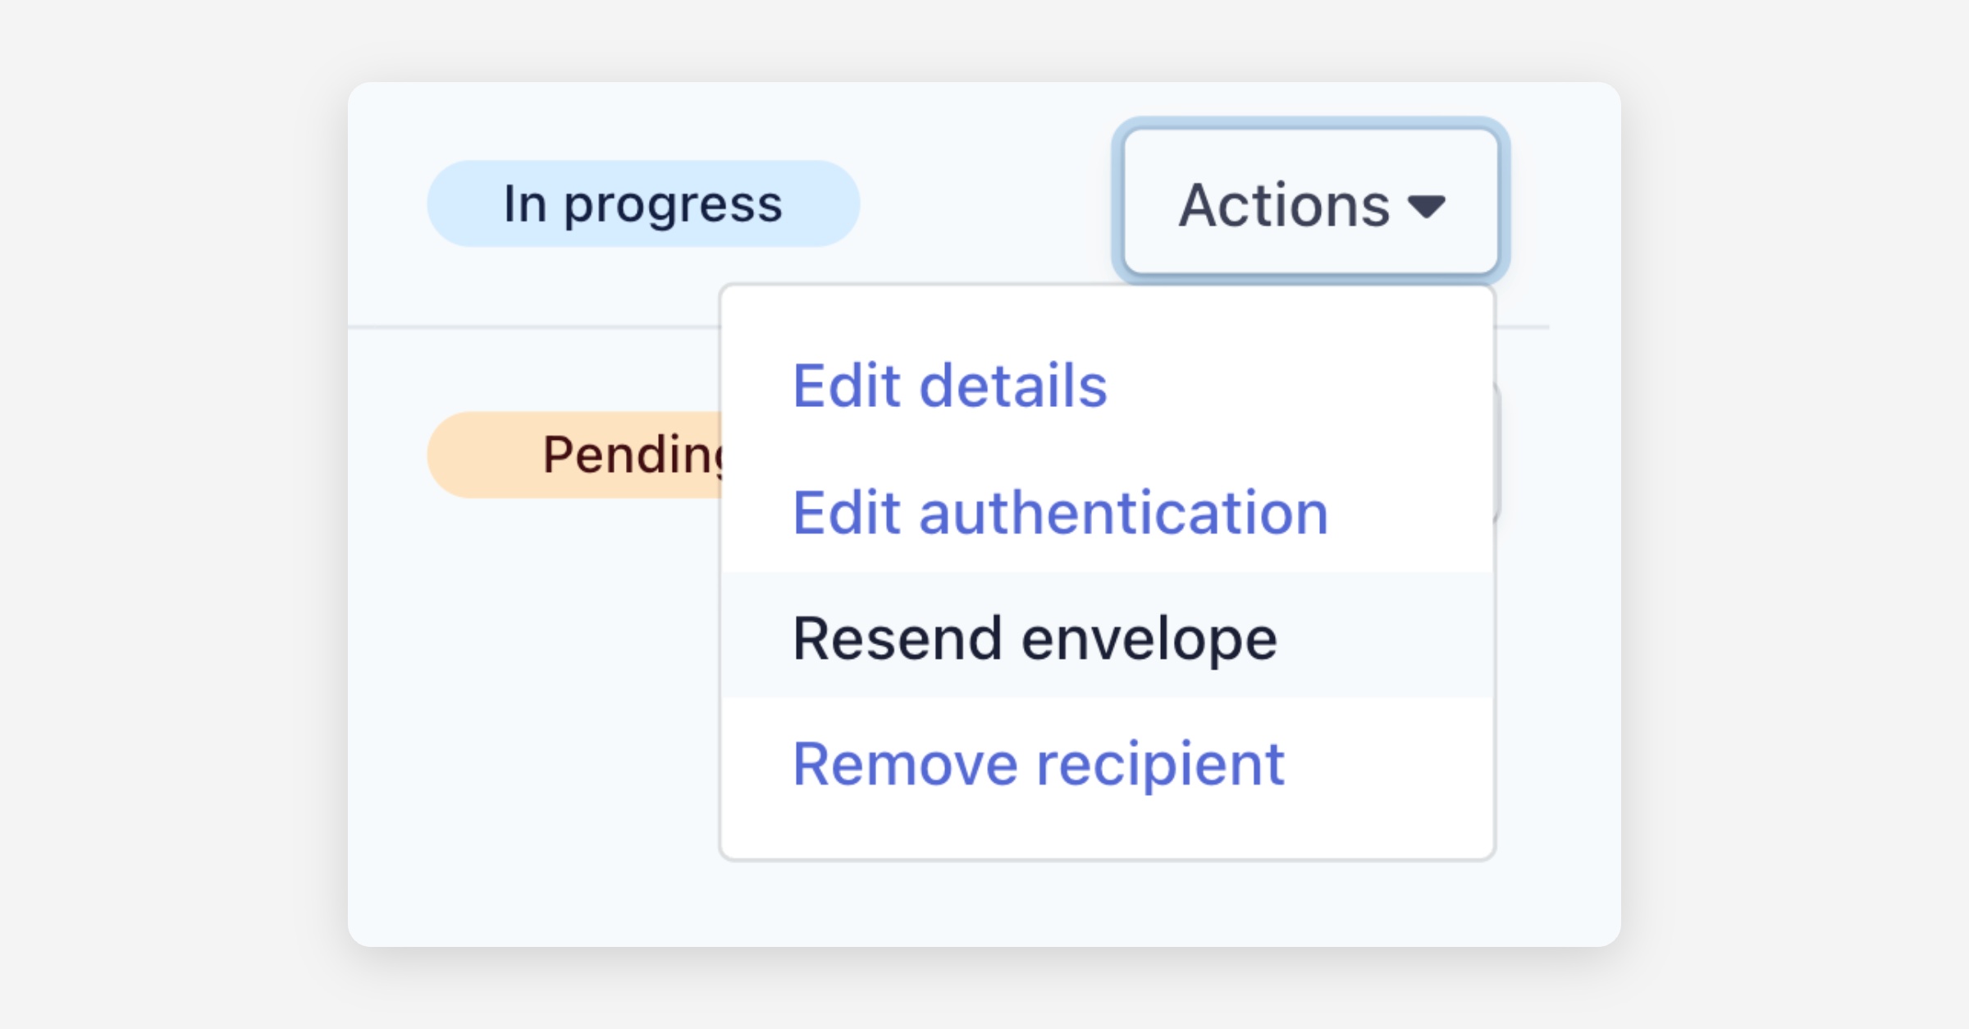Open the Actions dropdown button
This screenshot has height=1029, width=1969.
(1310, 203)
